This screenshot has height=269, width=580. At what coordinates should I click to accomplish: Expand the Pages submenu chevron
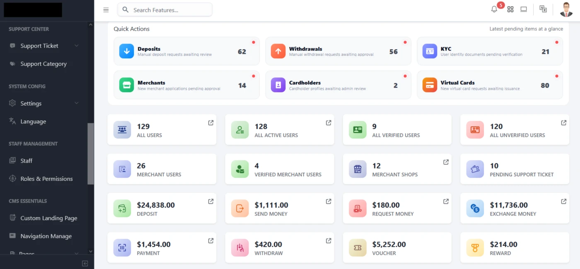click(x=77, y=253)
